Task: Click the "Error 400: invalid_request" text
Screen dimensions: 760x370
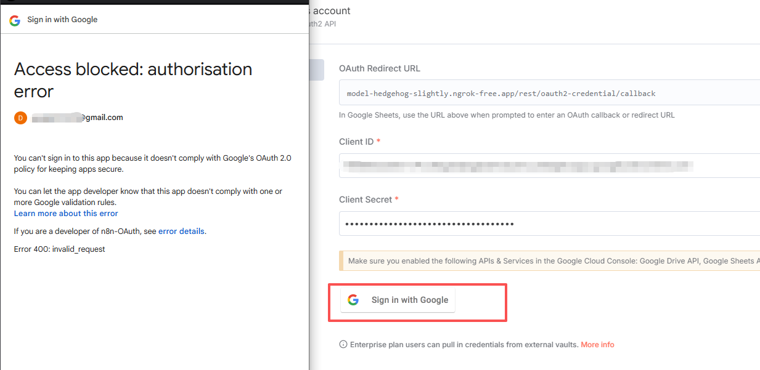Action: click(60, 249)
